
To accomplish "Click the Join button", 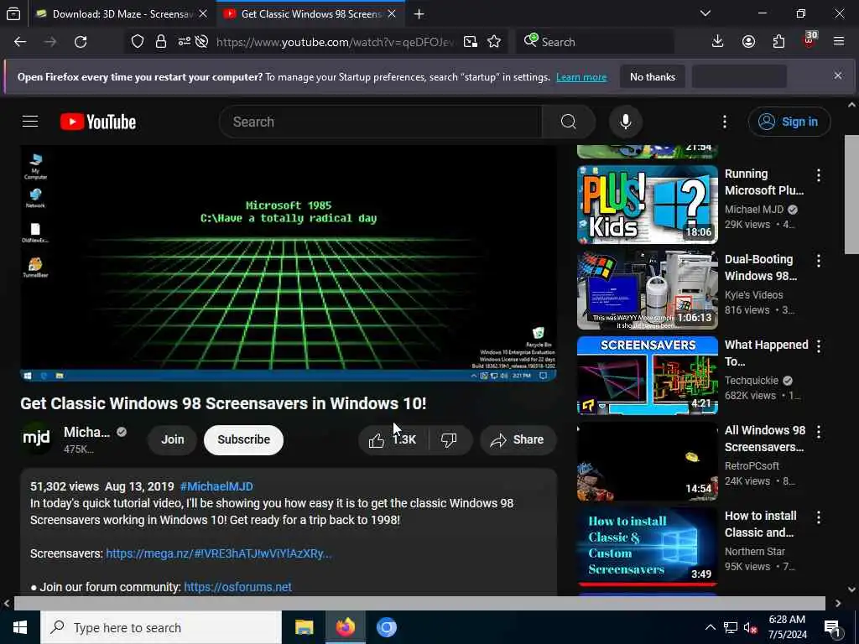I will coord(173,439).
